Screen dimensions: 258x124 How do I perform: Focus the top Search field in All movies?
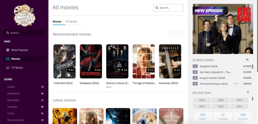click(168, 8)
